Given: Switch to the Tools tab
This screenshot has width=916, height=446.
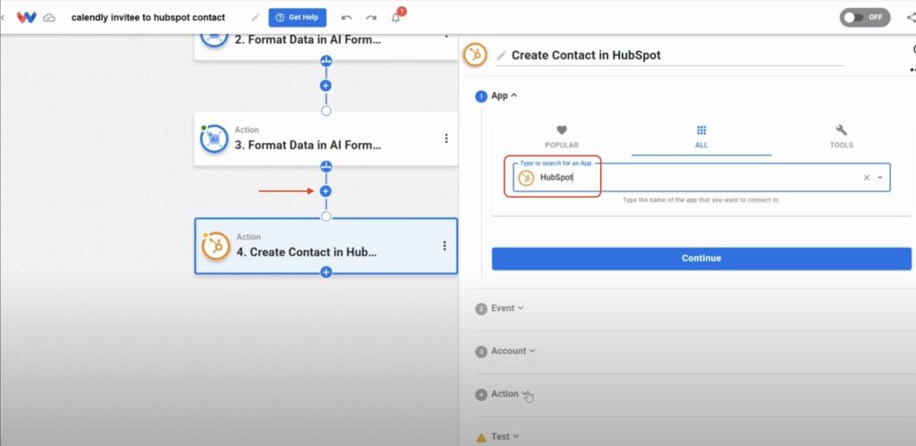Looking at the screenshot, I should (841, 137).
